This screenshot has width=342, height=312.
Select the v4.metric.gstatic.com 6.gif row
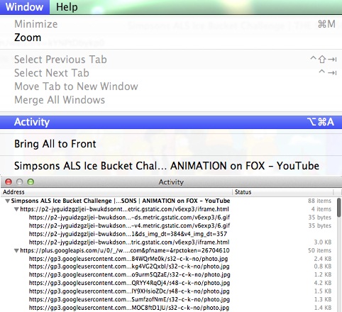[x=168, y=225]
